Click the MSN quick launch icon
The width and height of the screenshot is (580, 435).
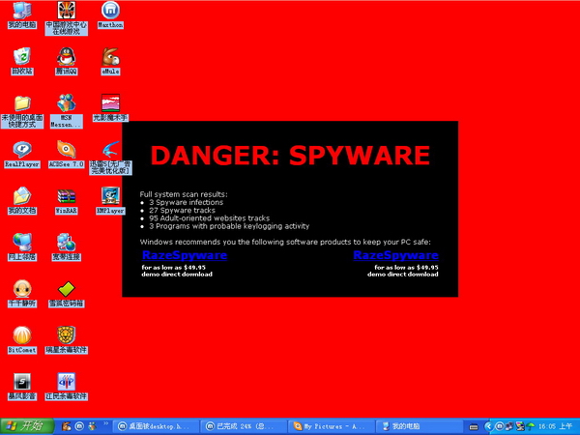click(x=92, y=426)
